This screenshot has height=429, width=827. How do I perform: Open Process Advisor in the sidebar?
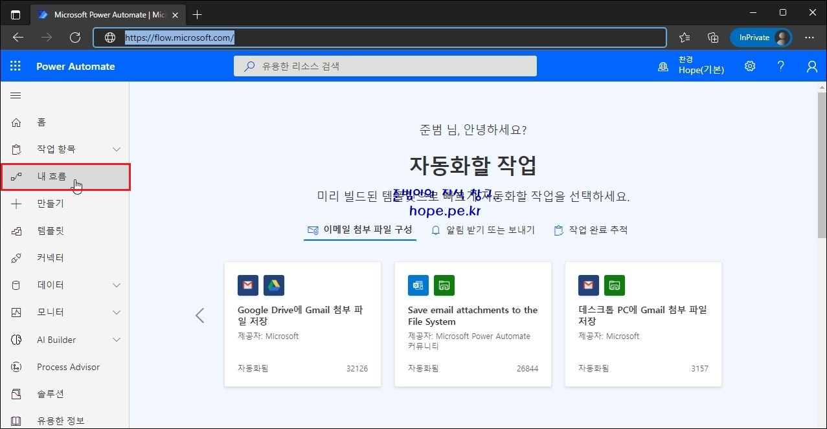(65, 367)
